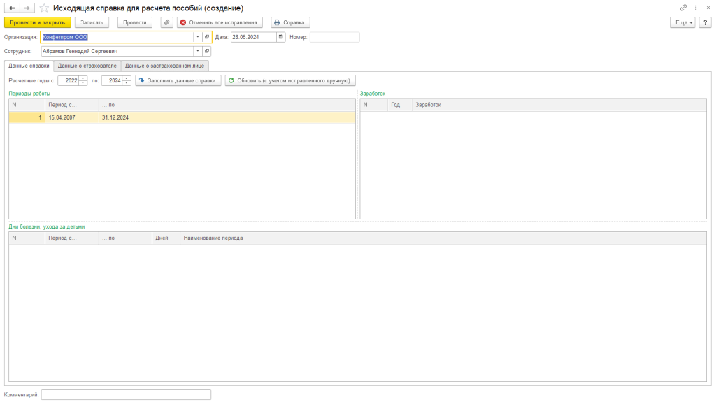The image size is (716, 404).
Task: Select period start cell 15.04.2007
Action: coord(72,117)
